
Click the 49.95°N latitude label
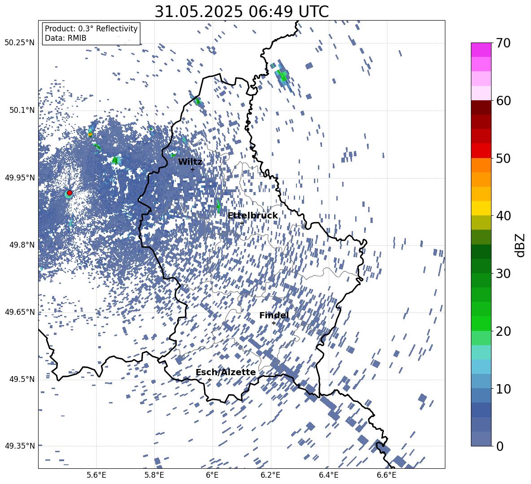(20, 178)
